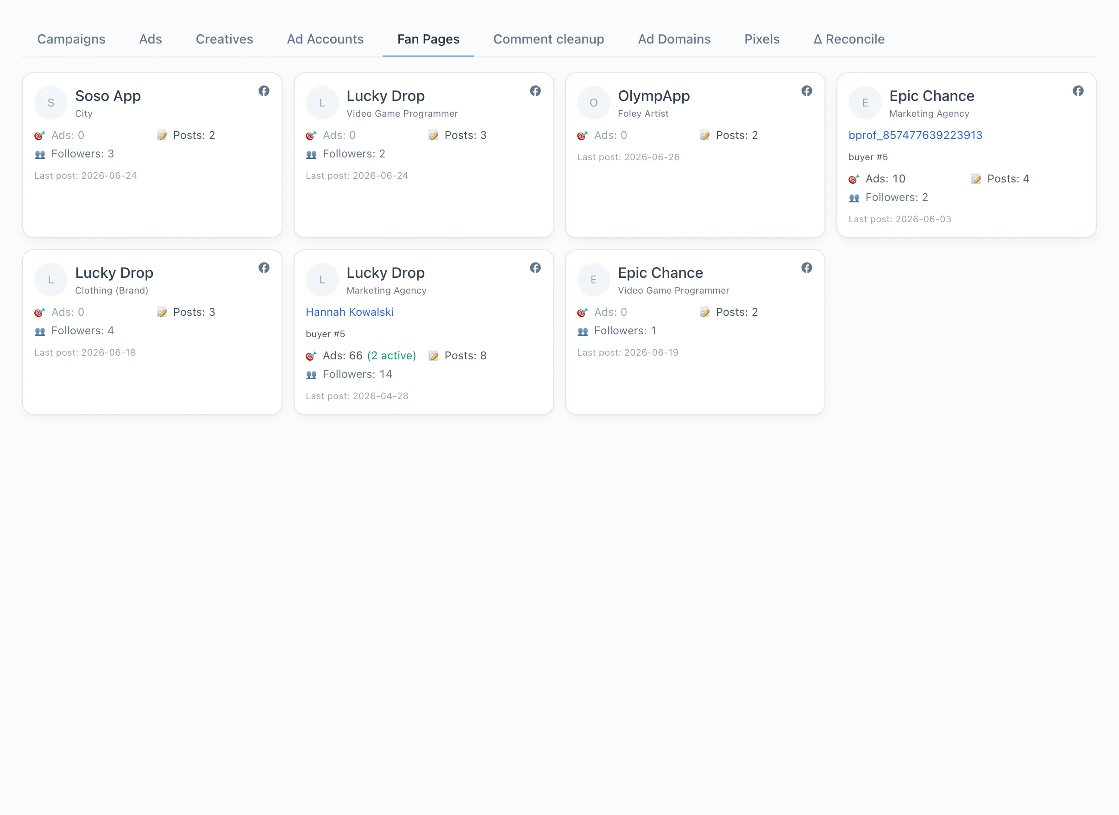Open the bprof_857477639223913 profile link
The height and width of the screenshot is (815, 1119).
915,135
